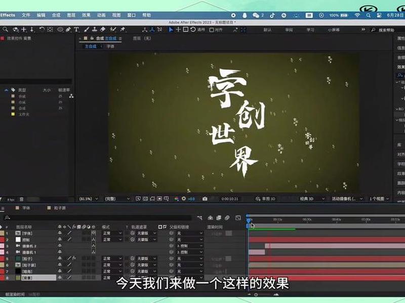Open track matte dropdown for 控制 layer
This screenshot has width=405, height=303.
tap(146, 239)
